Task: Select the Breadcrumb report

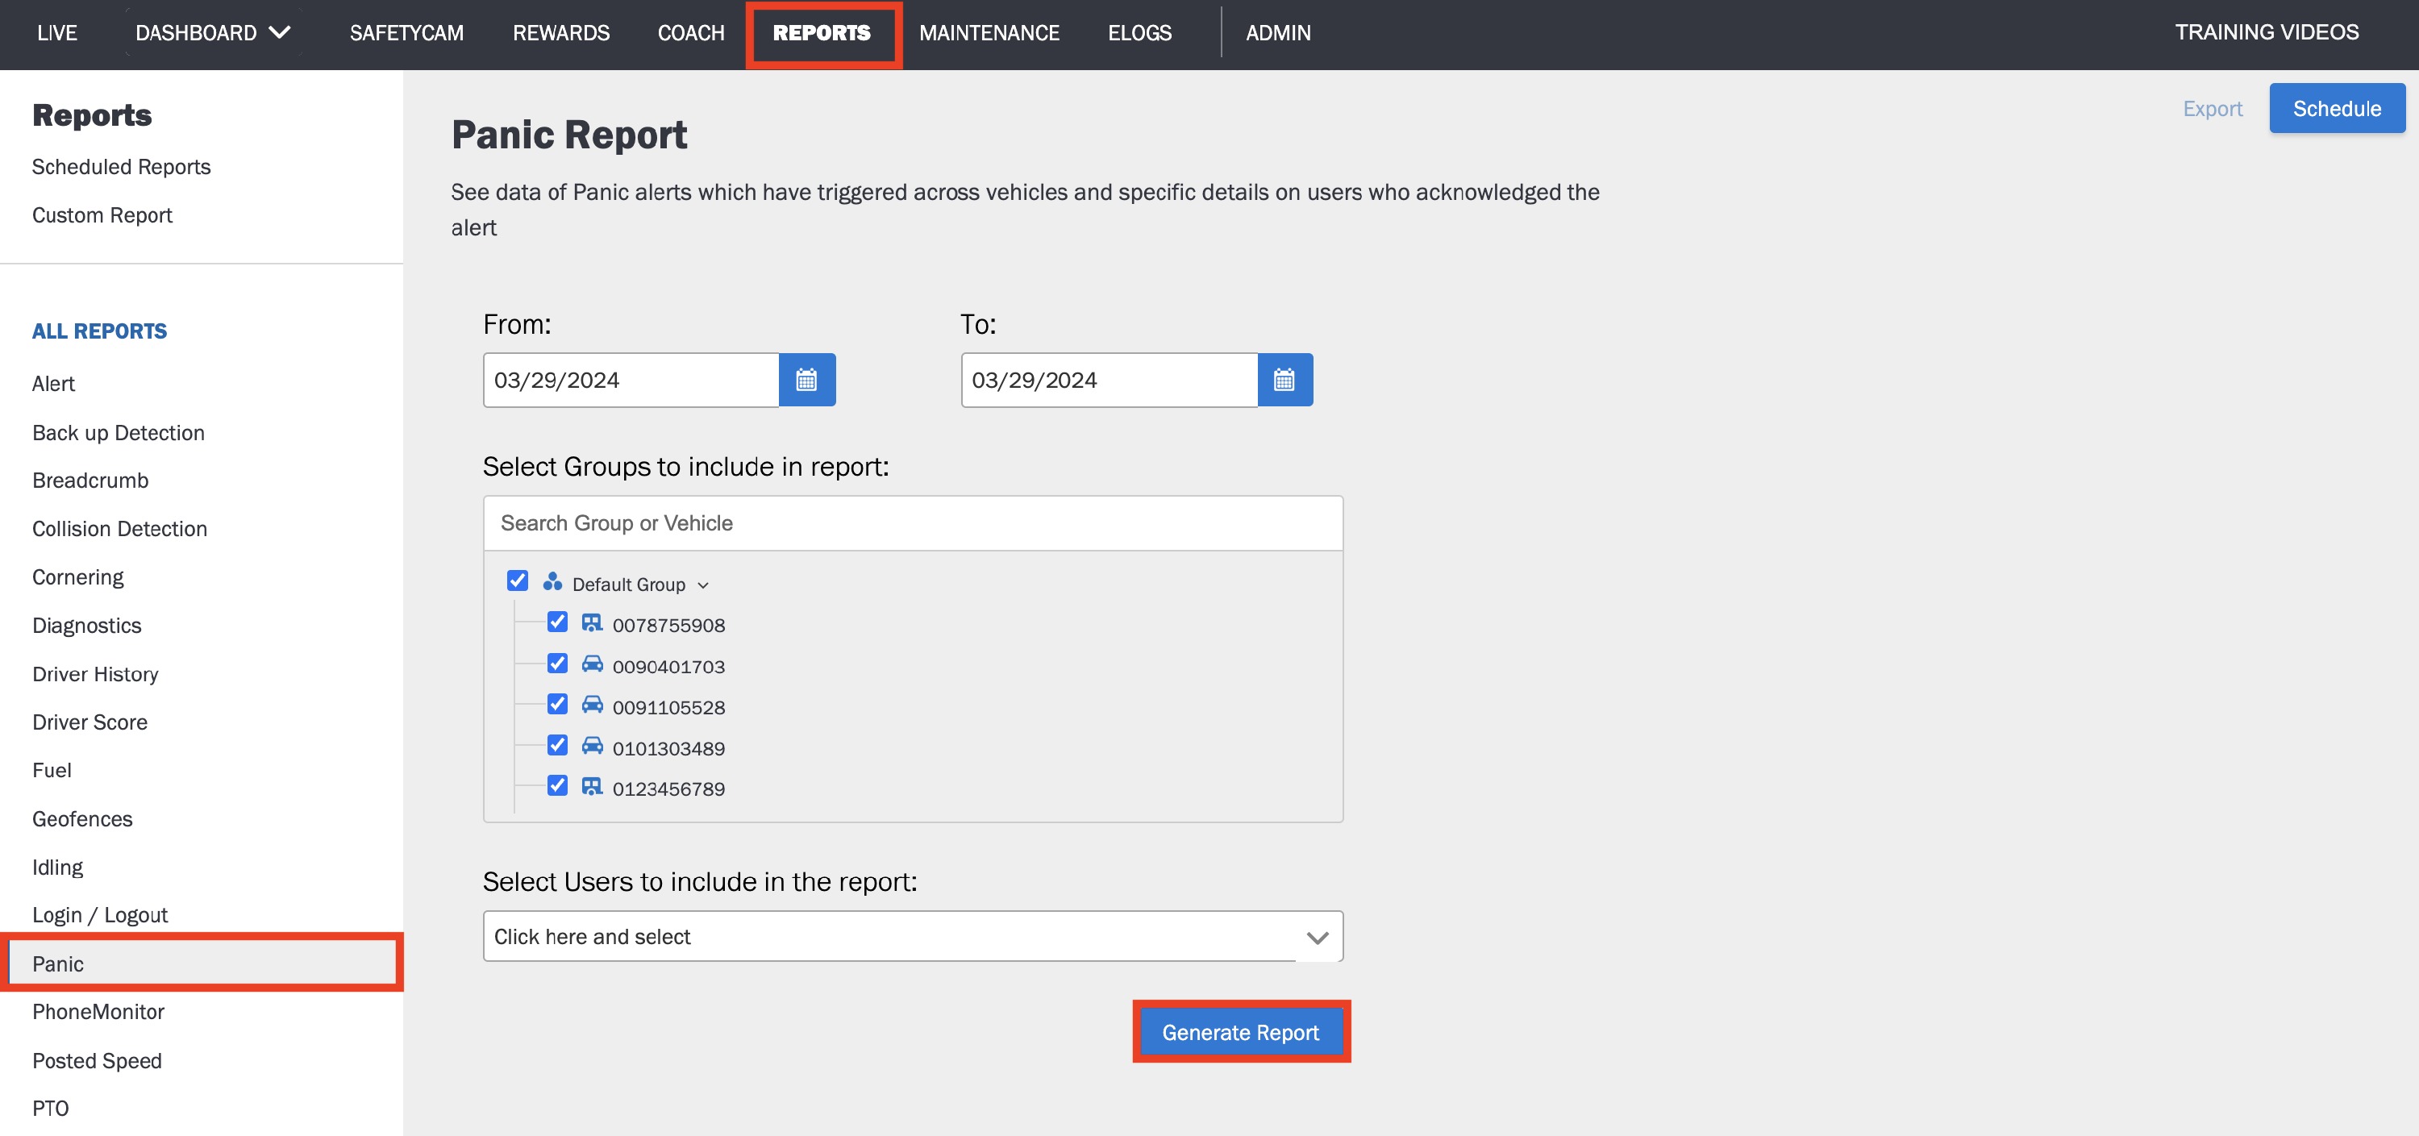Action: (x=90, y=481)
